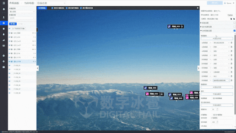Click the save disk icon in the sidebar

pos(4,67)
